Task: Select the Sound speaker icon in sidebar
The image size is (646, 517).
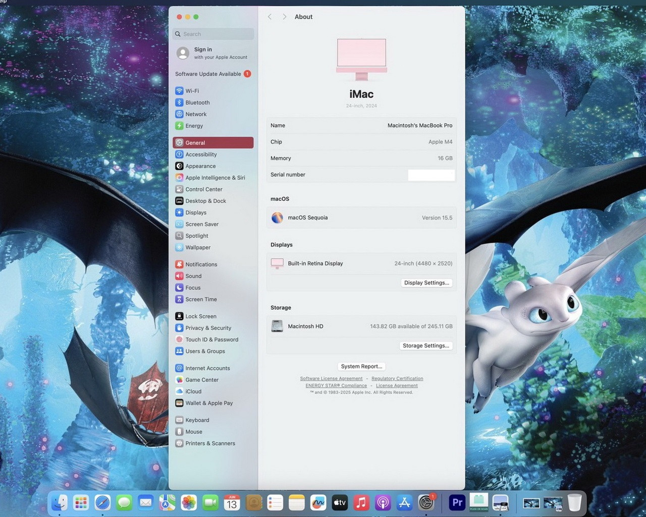Action: point(179,276)
